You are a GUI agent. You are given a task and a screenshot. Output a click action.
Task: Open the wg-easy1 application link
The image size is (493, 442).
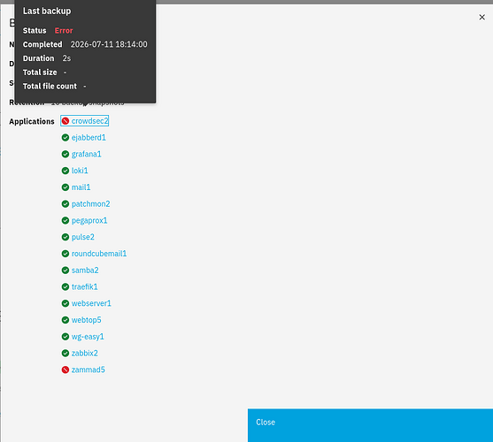coord(88,337)
